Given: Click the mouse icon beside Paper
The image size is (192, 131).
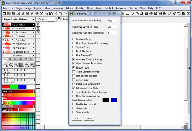Looking at the screenshot, I should [x=59, y=19].
